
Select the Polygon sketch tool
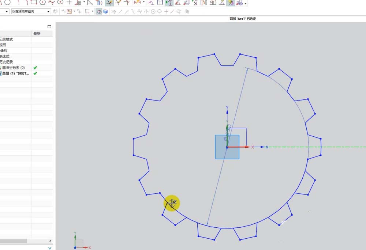[x=43, y=2]
